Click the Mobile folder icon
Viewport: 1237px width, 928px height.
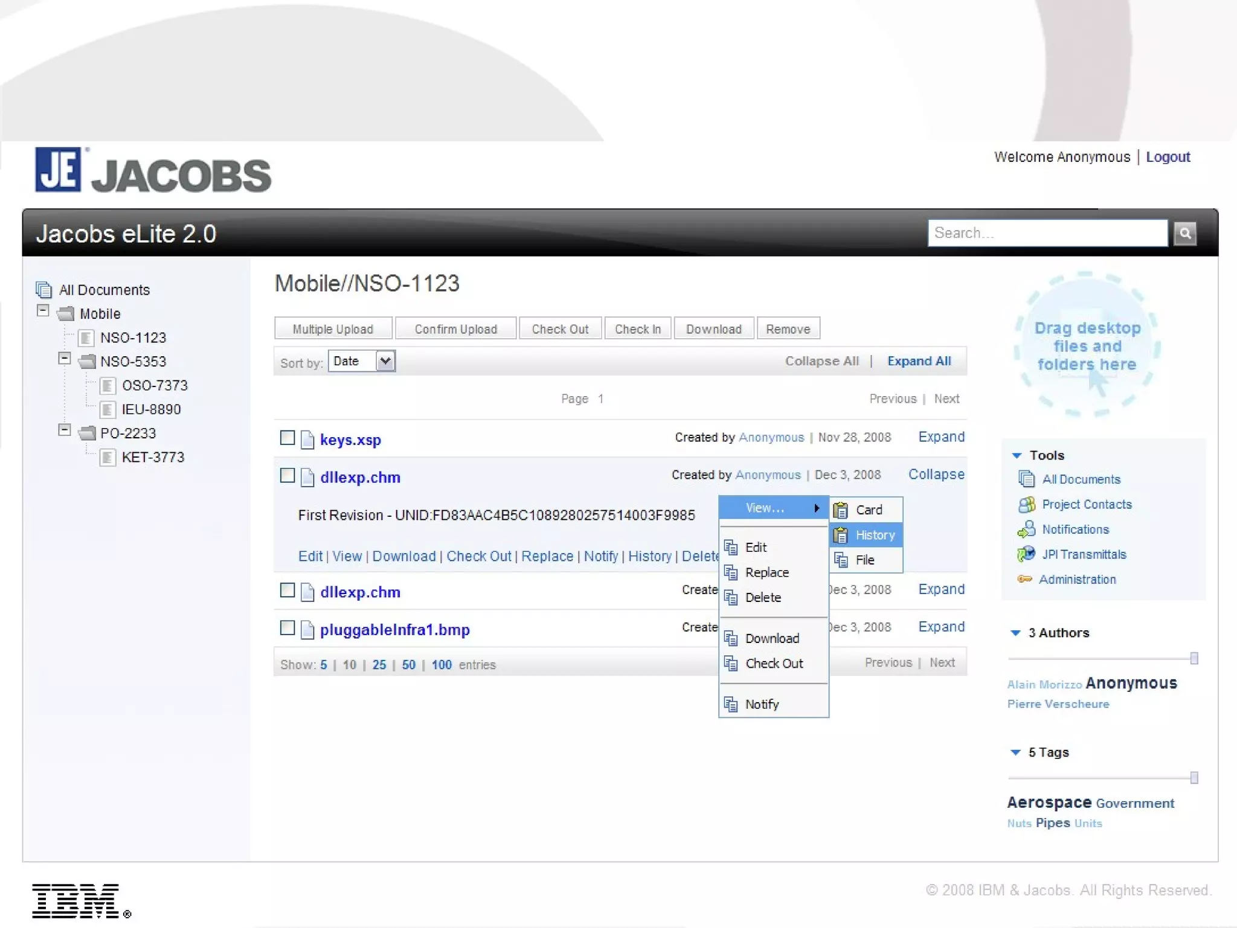[66, 314]
